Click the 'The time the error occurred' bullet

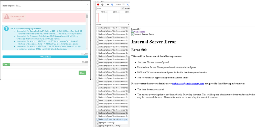click(151, 89)
